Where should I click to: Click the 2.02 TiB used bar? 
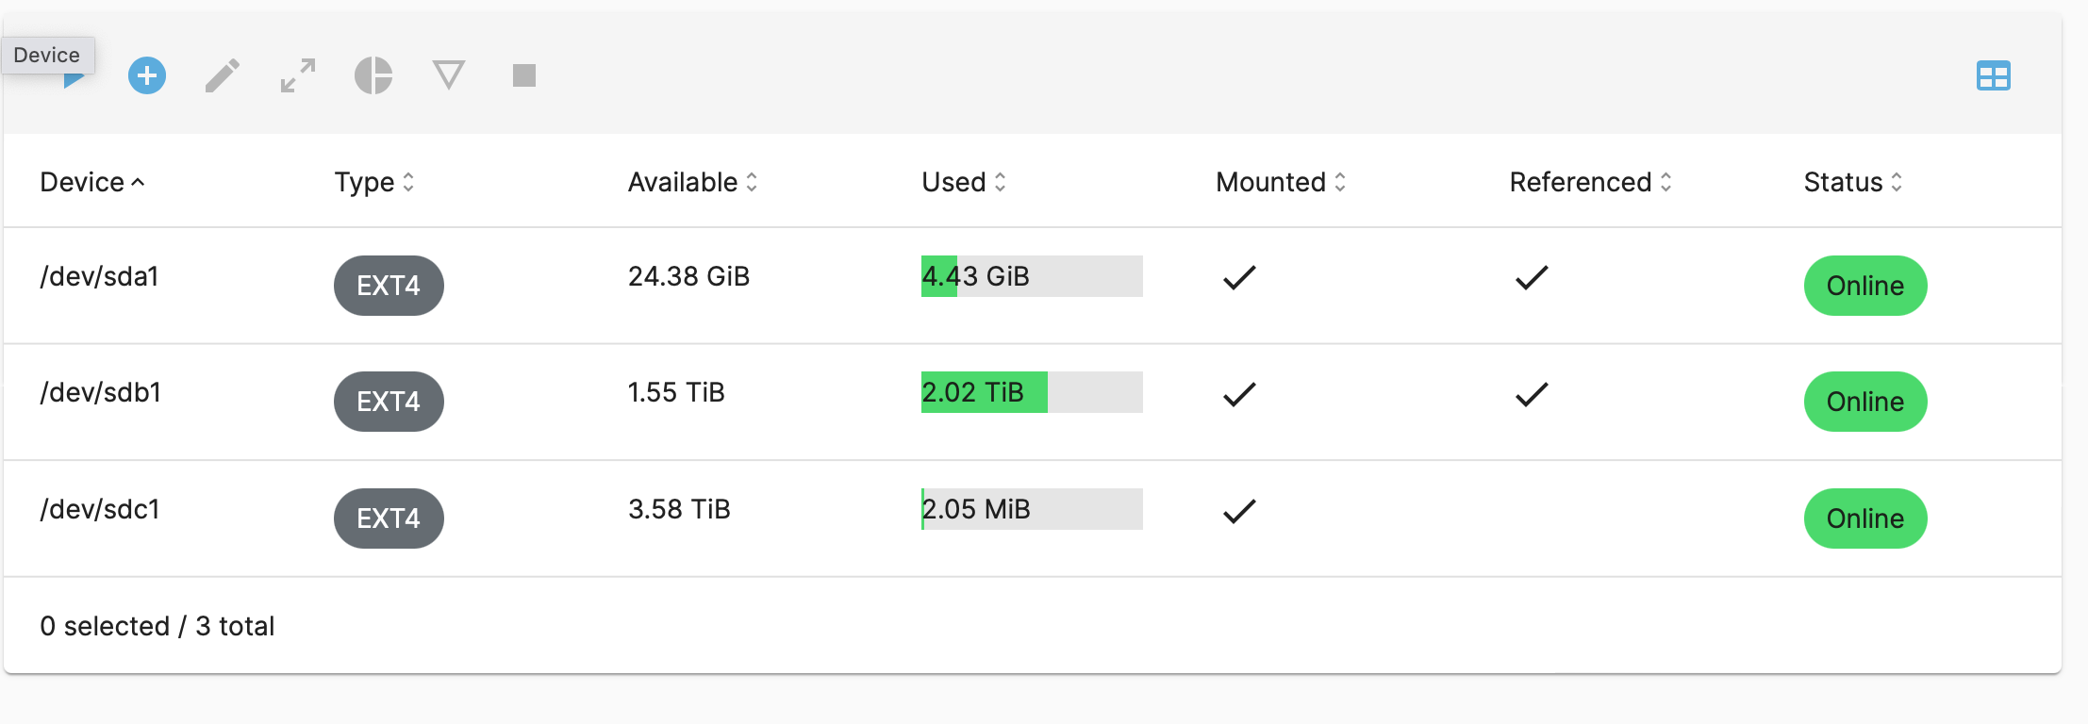point(1031,392)
